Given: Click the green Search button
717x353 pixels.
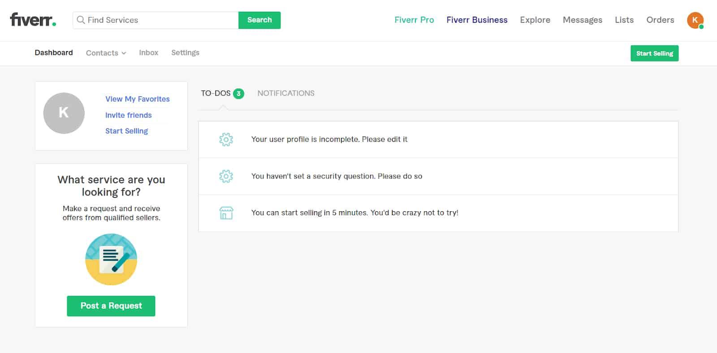Looking at the screenshot, I should (x=259, y=20).
